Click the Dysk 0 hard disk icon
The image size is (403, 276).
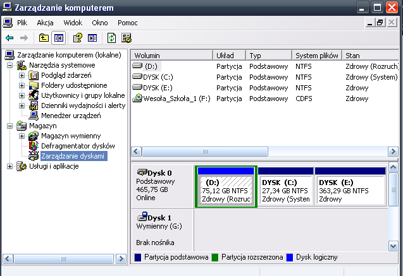142,172
